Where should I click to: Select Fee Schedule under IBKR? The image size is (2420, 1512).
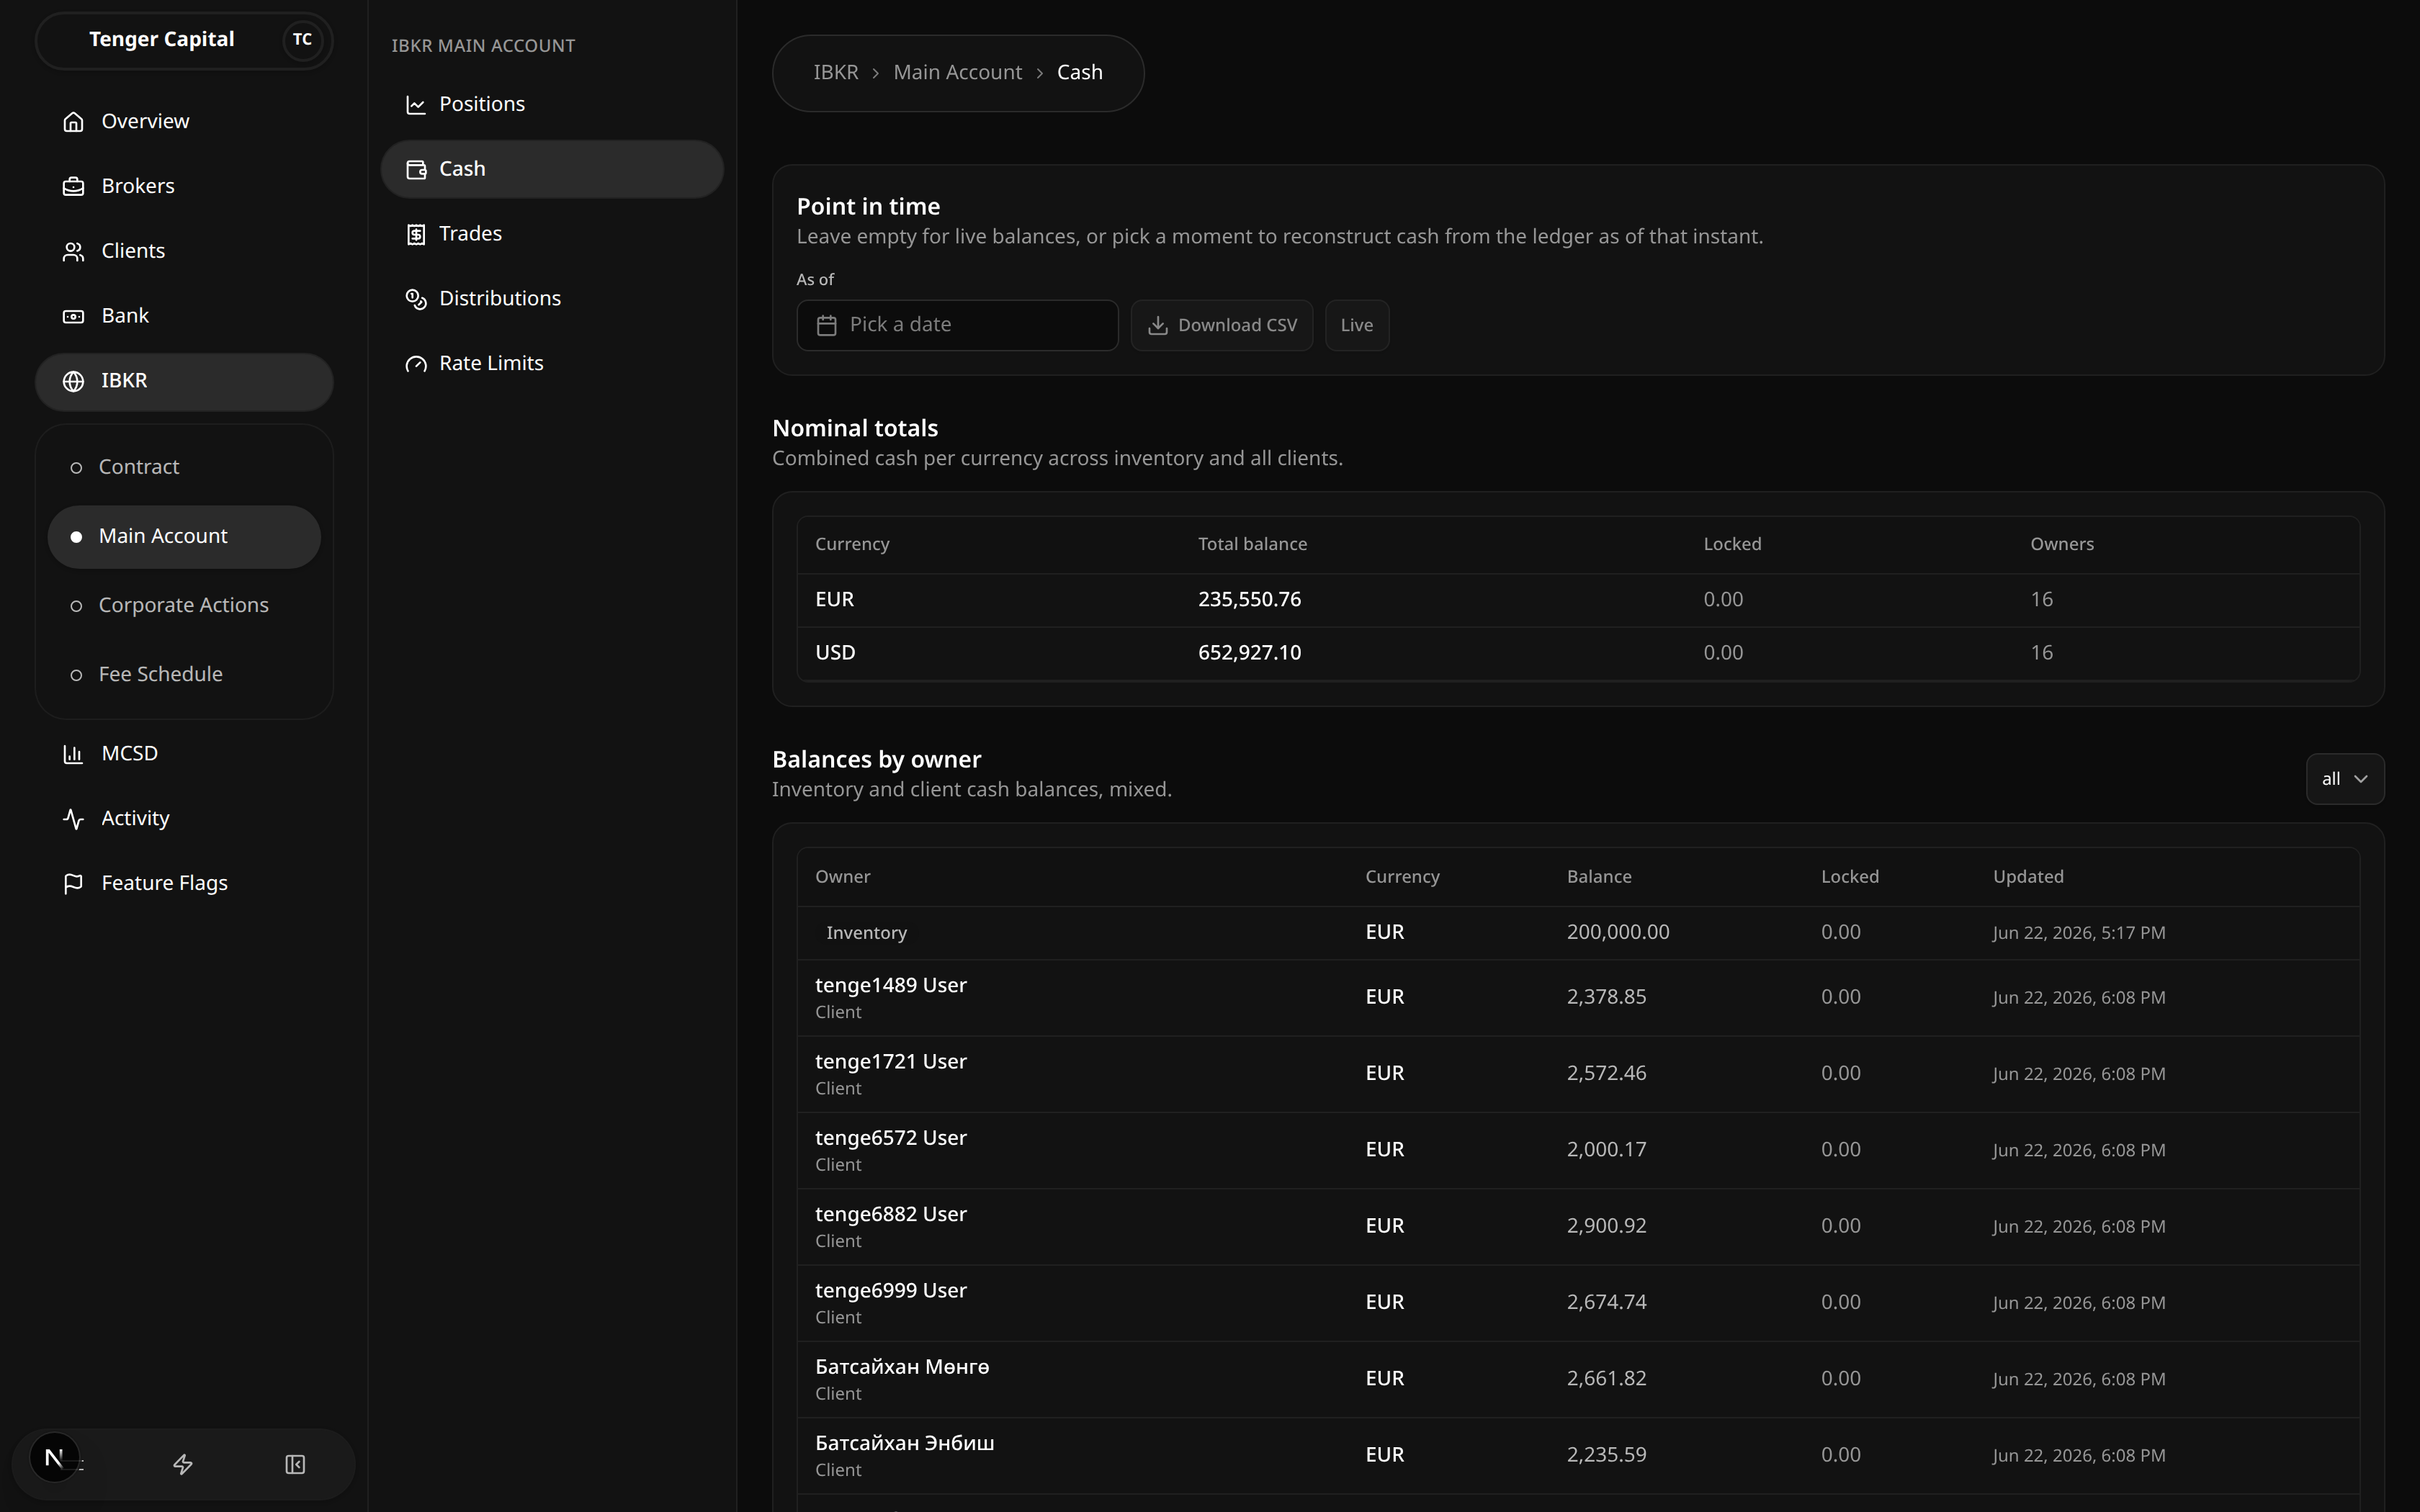184,675
